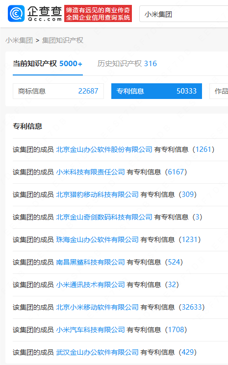Viewport: 228px width, 365px height.
Task: Switch to 历史知识产权 316 tab
Action: click(127, 64)
